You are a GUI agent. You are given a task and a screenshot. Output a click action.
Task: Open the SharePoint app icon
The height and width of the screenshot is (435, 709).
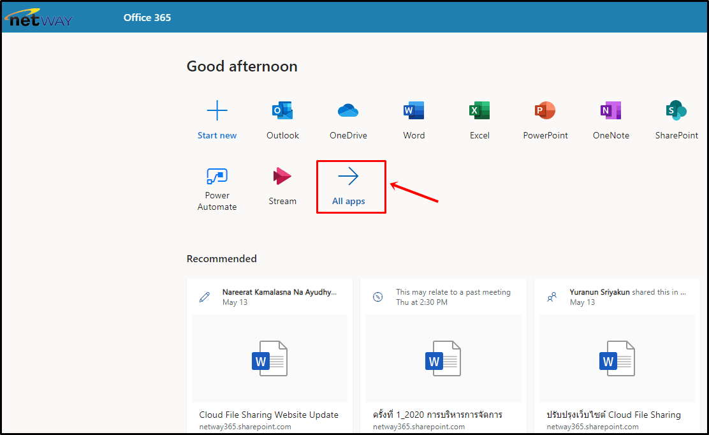click(x=676, y=112)
